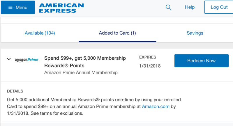Click the 1/31/2018 date under EXPIRES
This screenshot has height=126, width=233.
click(150, 66)
